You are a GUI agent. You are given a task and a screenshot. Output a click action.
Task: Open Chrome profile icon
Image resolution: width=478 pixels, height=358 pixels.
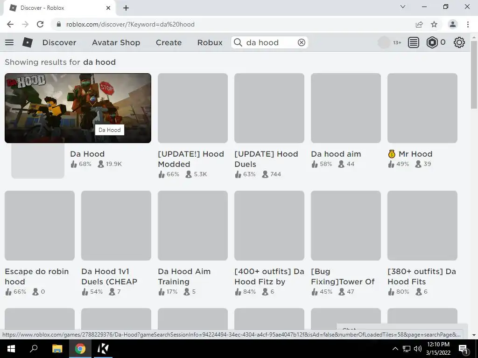(x=453, y=24)
